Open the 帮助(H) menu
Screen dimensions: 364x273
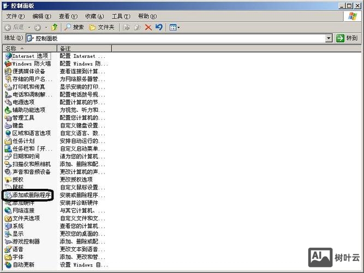click(147, 16)
